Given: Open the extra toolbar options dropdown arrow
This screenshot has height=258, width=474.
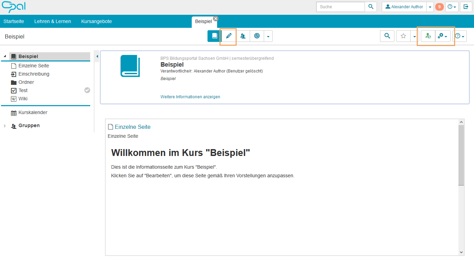Looking at the screenshot, I should (268, 36).
